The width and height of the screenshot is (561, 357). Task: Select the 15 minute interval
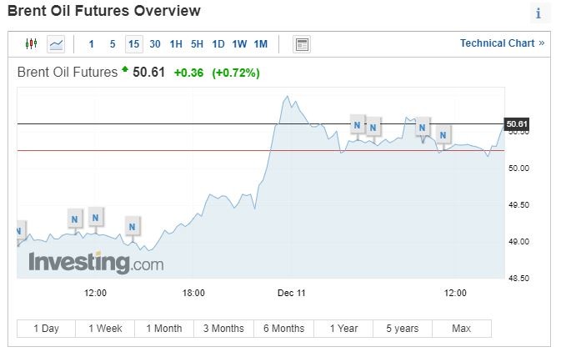[134, 44]
